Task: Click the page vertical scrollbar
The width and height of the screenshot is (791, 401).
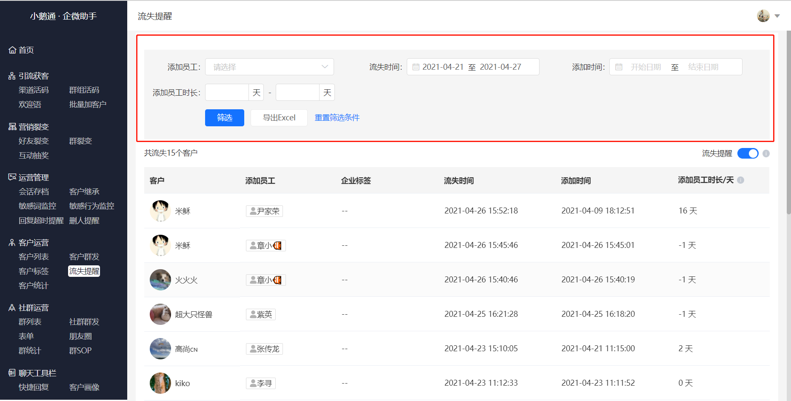Action: click(x=788, y=123)
